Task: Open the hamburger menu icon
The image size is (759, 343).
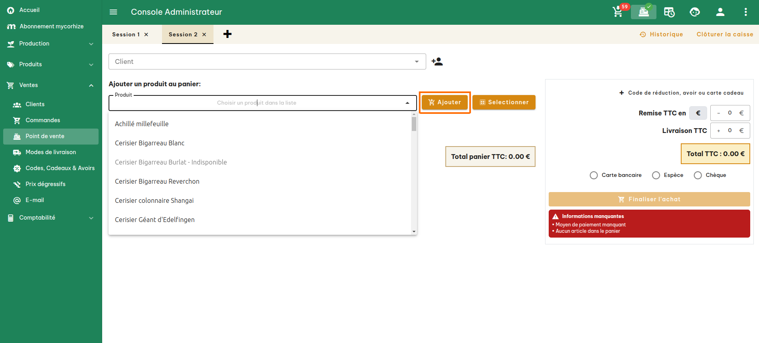Action: coord(113,12)
